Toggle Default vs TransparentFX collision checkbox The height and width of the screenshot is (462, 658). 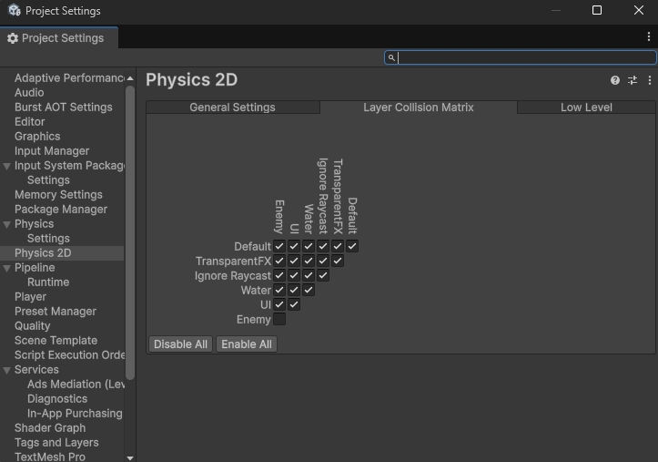pyautogui.click(x=338, y=246)
